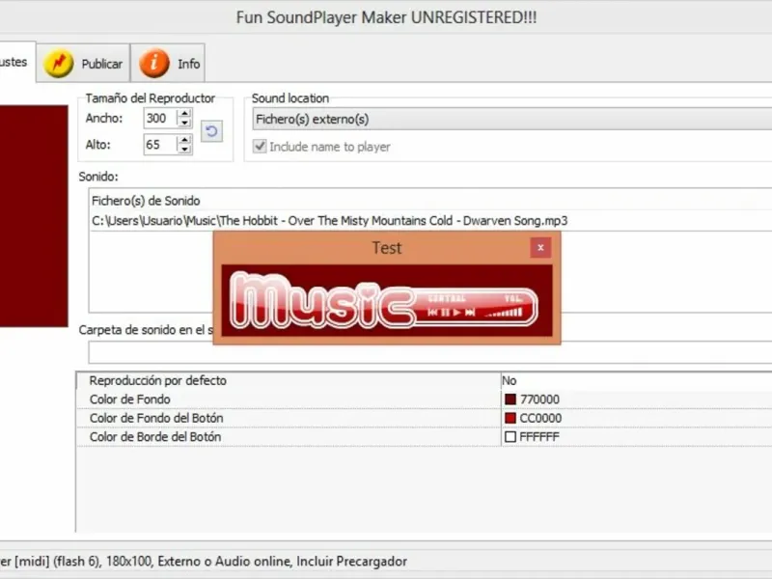The width and height of the screenshot is (772, 579).
Task: Click previous track in Music player
Action: tap(433, 312)
